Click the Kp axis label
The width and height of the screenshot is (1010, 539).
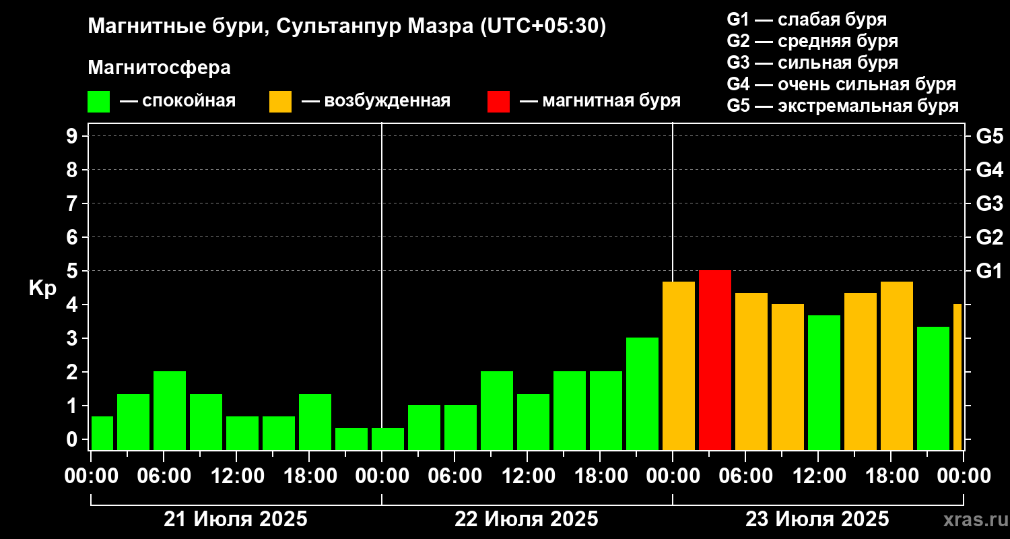tap(42, 289)
